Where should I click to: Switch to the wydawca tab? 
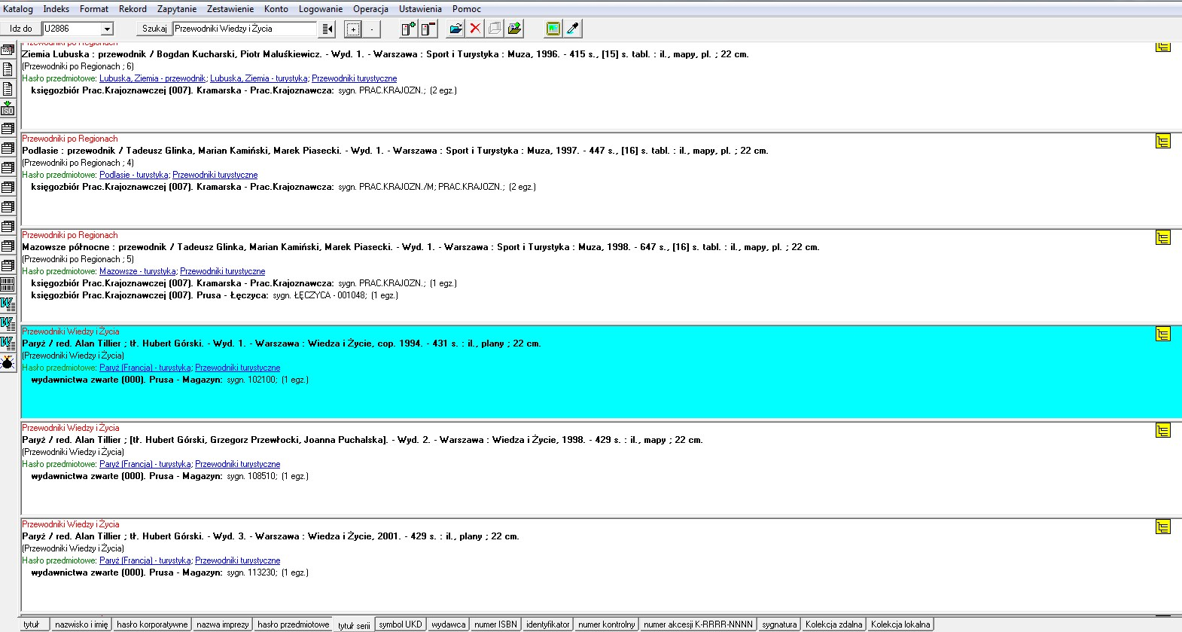[449, 624]
